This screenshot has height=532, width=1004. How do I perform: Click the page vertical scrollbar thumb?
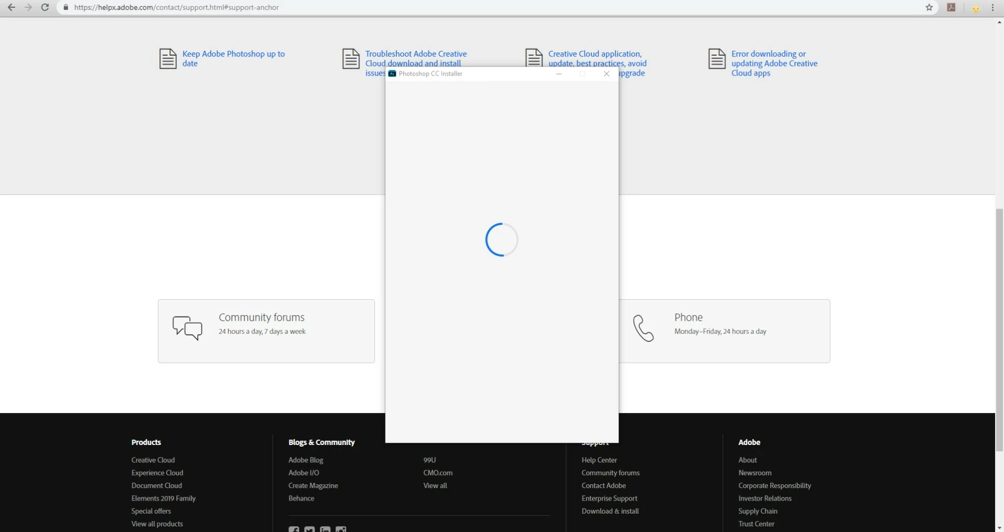pos(999,330)
